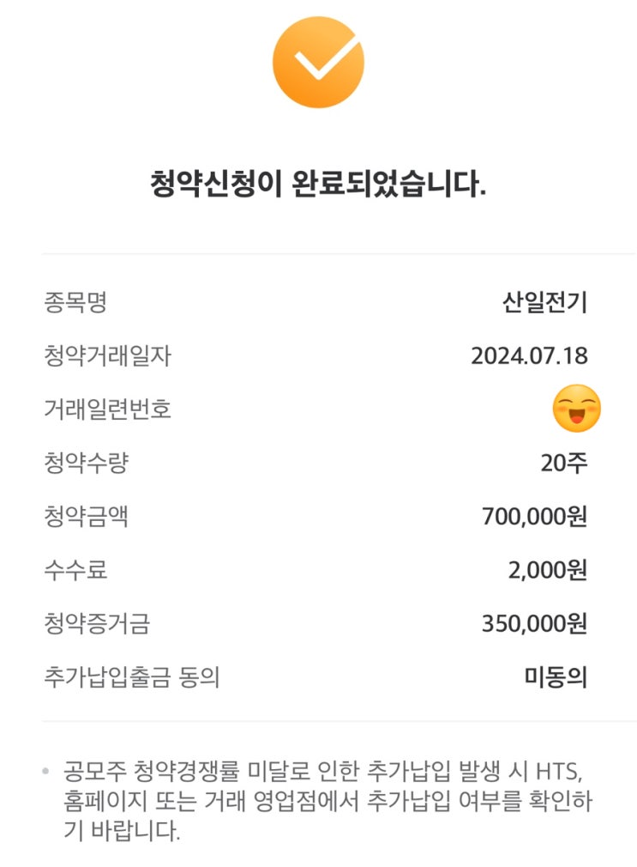
Task: Select the quantity value 20주
Action: coord(564,464)
